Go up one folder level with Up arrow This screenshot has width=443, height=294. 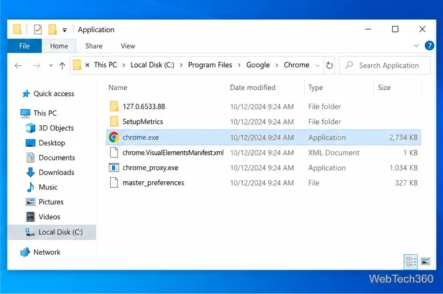point(62,66)
